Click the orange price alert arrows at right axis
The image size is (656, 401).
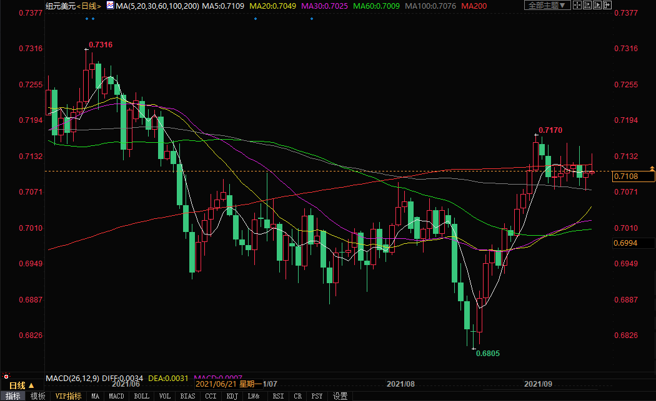pos(652,169)
